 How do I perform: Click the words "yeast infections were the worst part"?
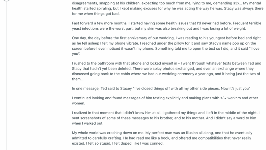102,28
